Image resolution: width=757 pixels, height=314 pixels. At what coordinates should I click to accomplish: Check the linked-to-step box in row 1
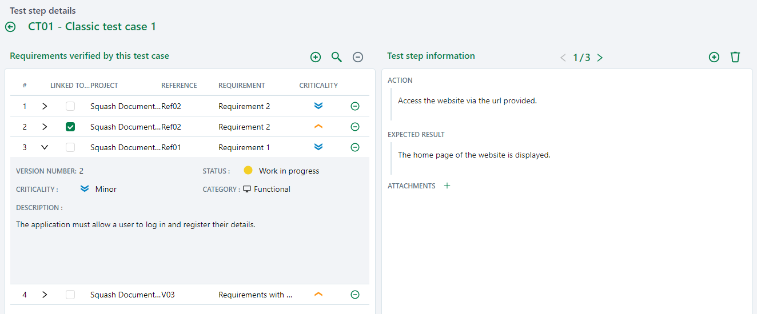point(70,106)
